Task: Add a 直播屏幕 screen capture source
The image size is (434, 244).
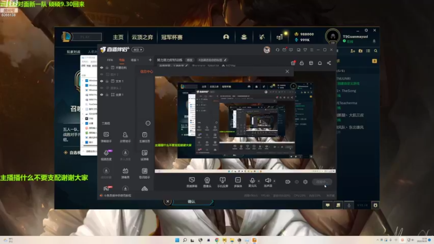Action: click(192, 182)
